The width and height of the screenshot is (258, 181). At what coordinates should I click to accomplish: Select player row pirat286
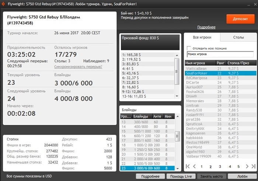point(221,119)
